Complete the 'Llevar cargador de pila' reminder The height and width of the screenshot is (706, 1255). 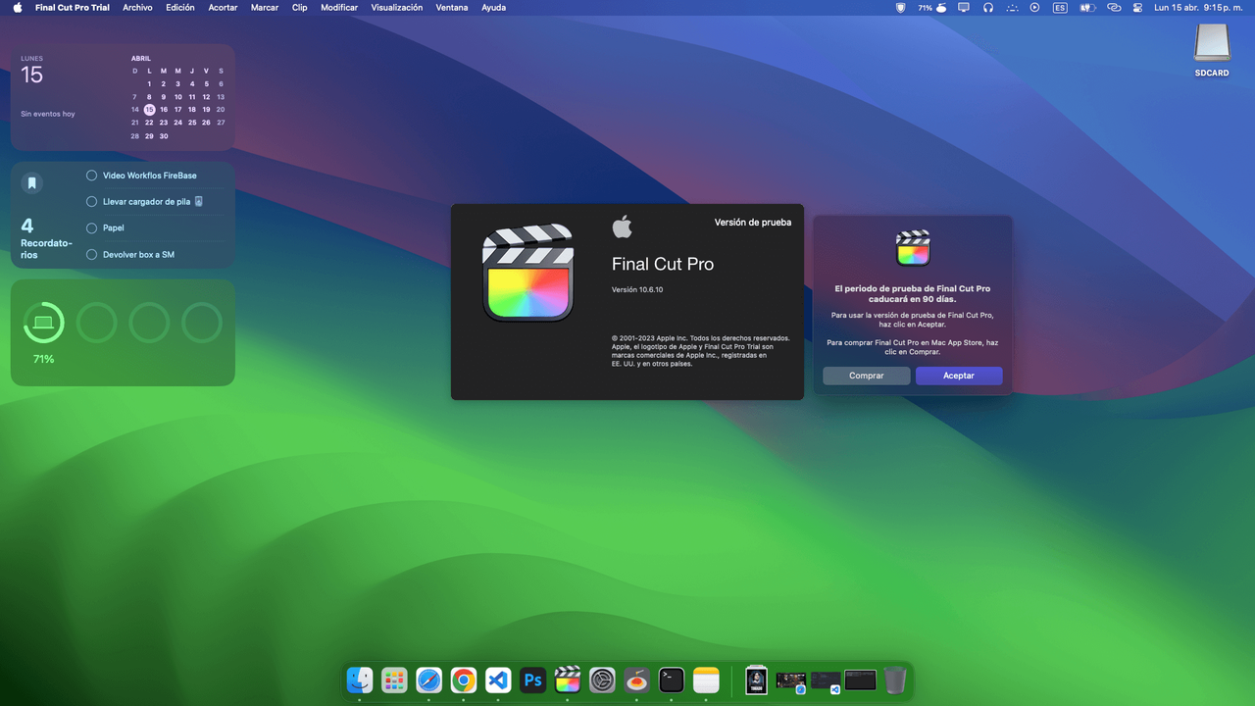[92, 201]
